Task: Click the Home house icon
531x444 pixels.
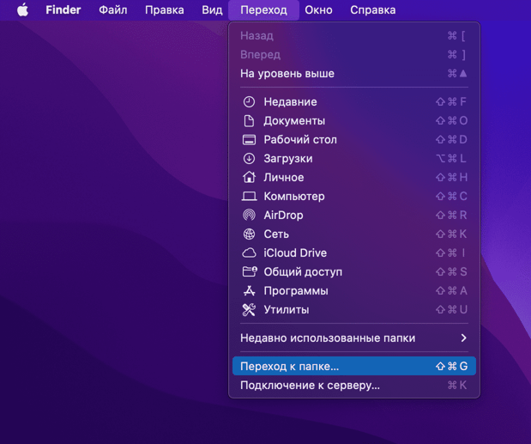Action: 249,177
